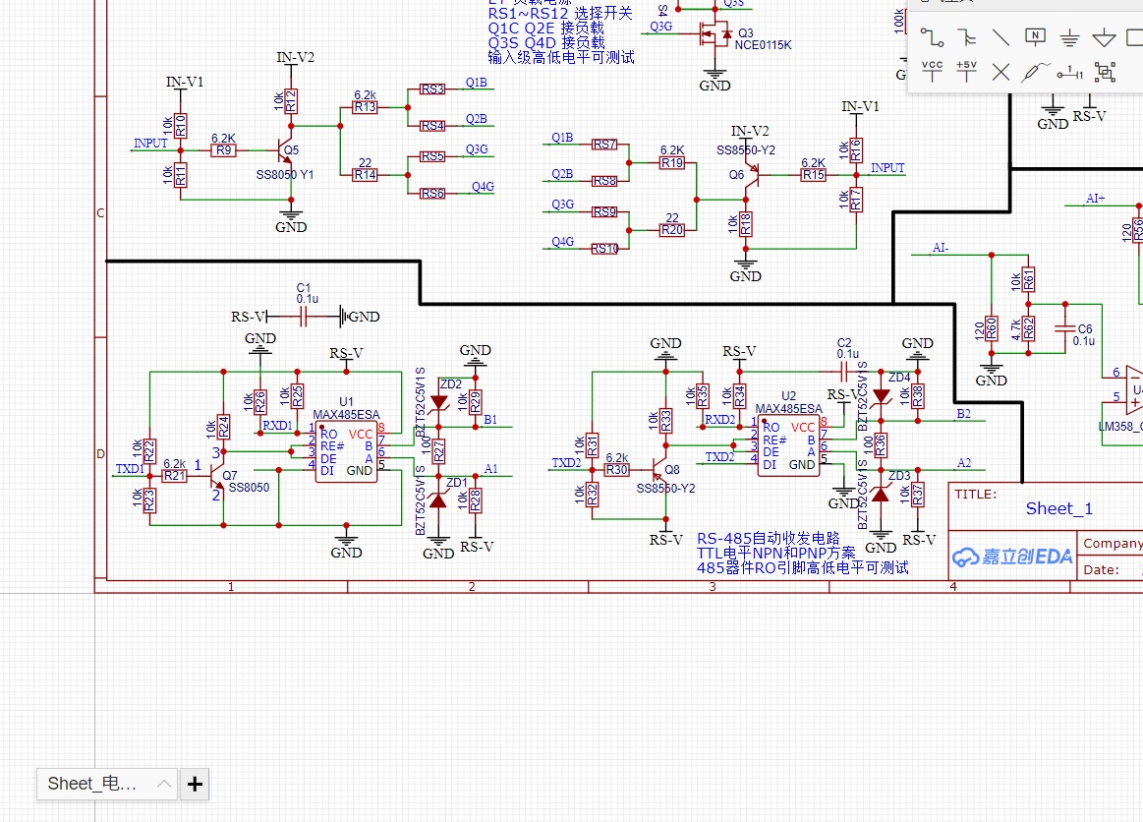Select the voltage probe tool
This screenshot has height=822, width=1143.
click(1035, 72)
